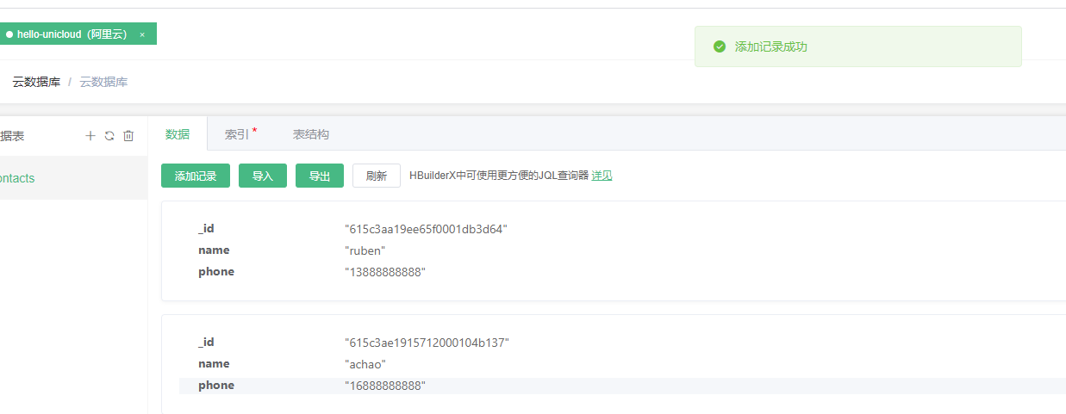Click the 导出 button
The image size is (1066, 414).
(x=320, y=176)
